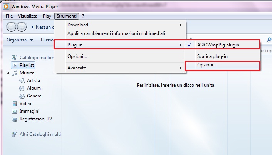Open the Visualizza menu
Screen dimensions: 272x155
28,16
